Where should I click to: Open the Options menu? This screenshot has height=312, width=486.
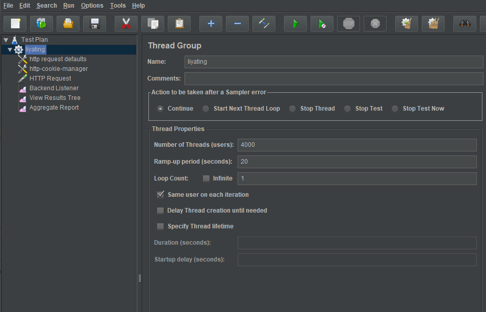click(92, 6)
